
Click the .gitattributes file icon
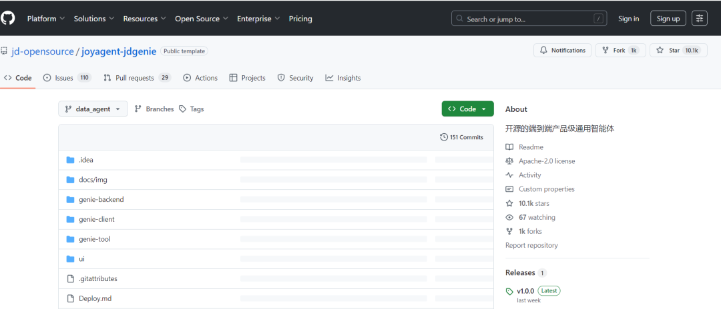[70, 279]
